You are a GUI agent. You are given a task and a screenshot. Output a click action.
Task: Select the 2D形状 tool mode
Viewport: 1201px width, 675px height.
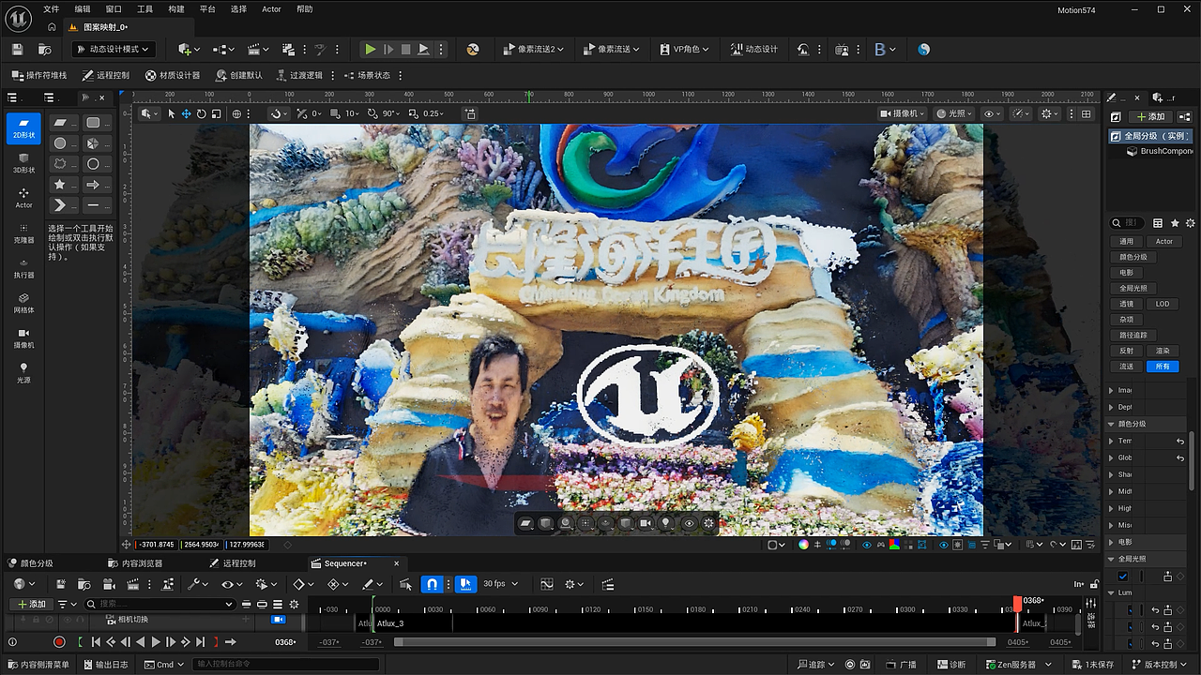click(x=23, y=127)
